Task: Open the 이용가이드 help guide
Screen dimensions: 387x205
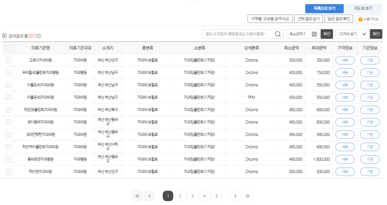Action: coord(368,19)
